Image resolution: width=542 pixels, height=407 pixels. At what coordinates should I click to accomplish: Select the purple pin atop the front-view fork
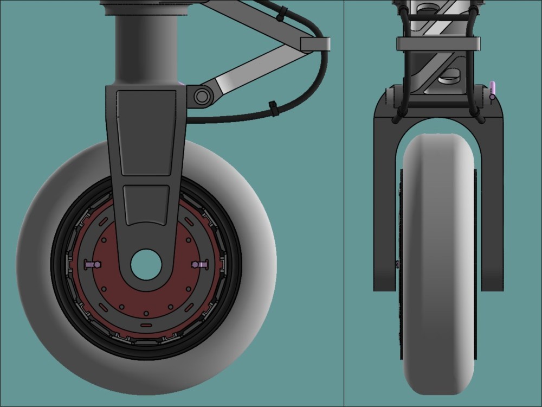[x=492, y=88]
